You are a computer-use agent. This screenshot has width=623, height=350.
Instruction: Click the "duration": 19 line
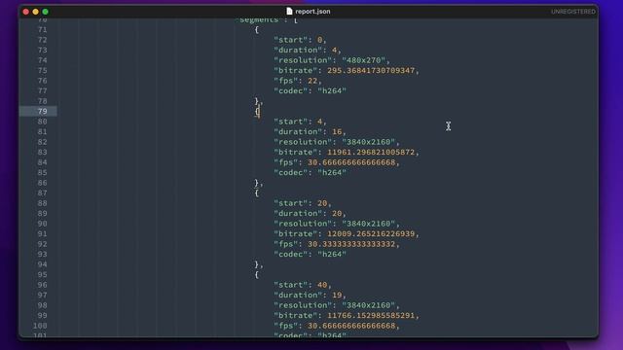(x=310, y=296)
